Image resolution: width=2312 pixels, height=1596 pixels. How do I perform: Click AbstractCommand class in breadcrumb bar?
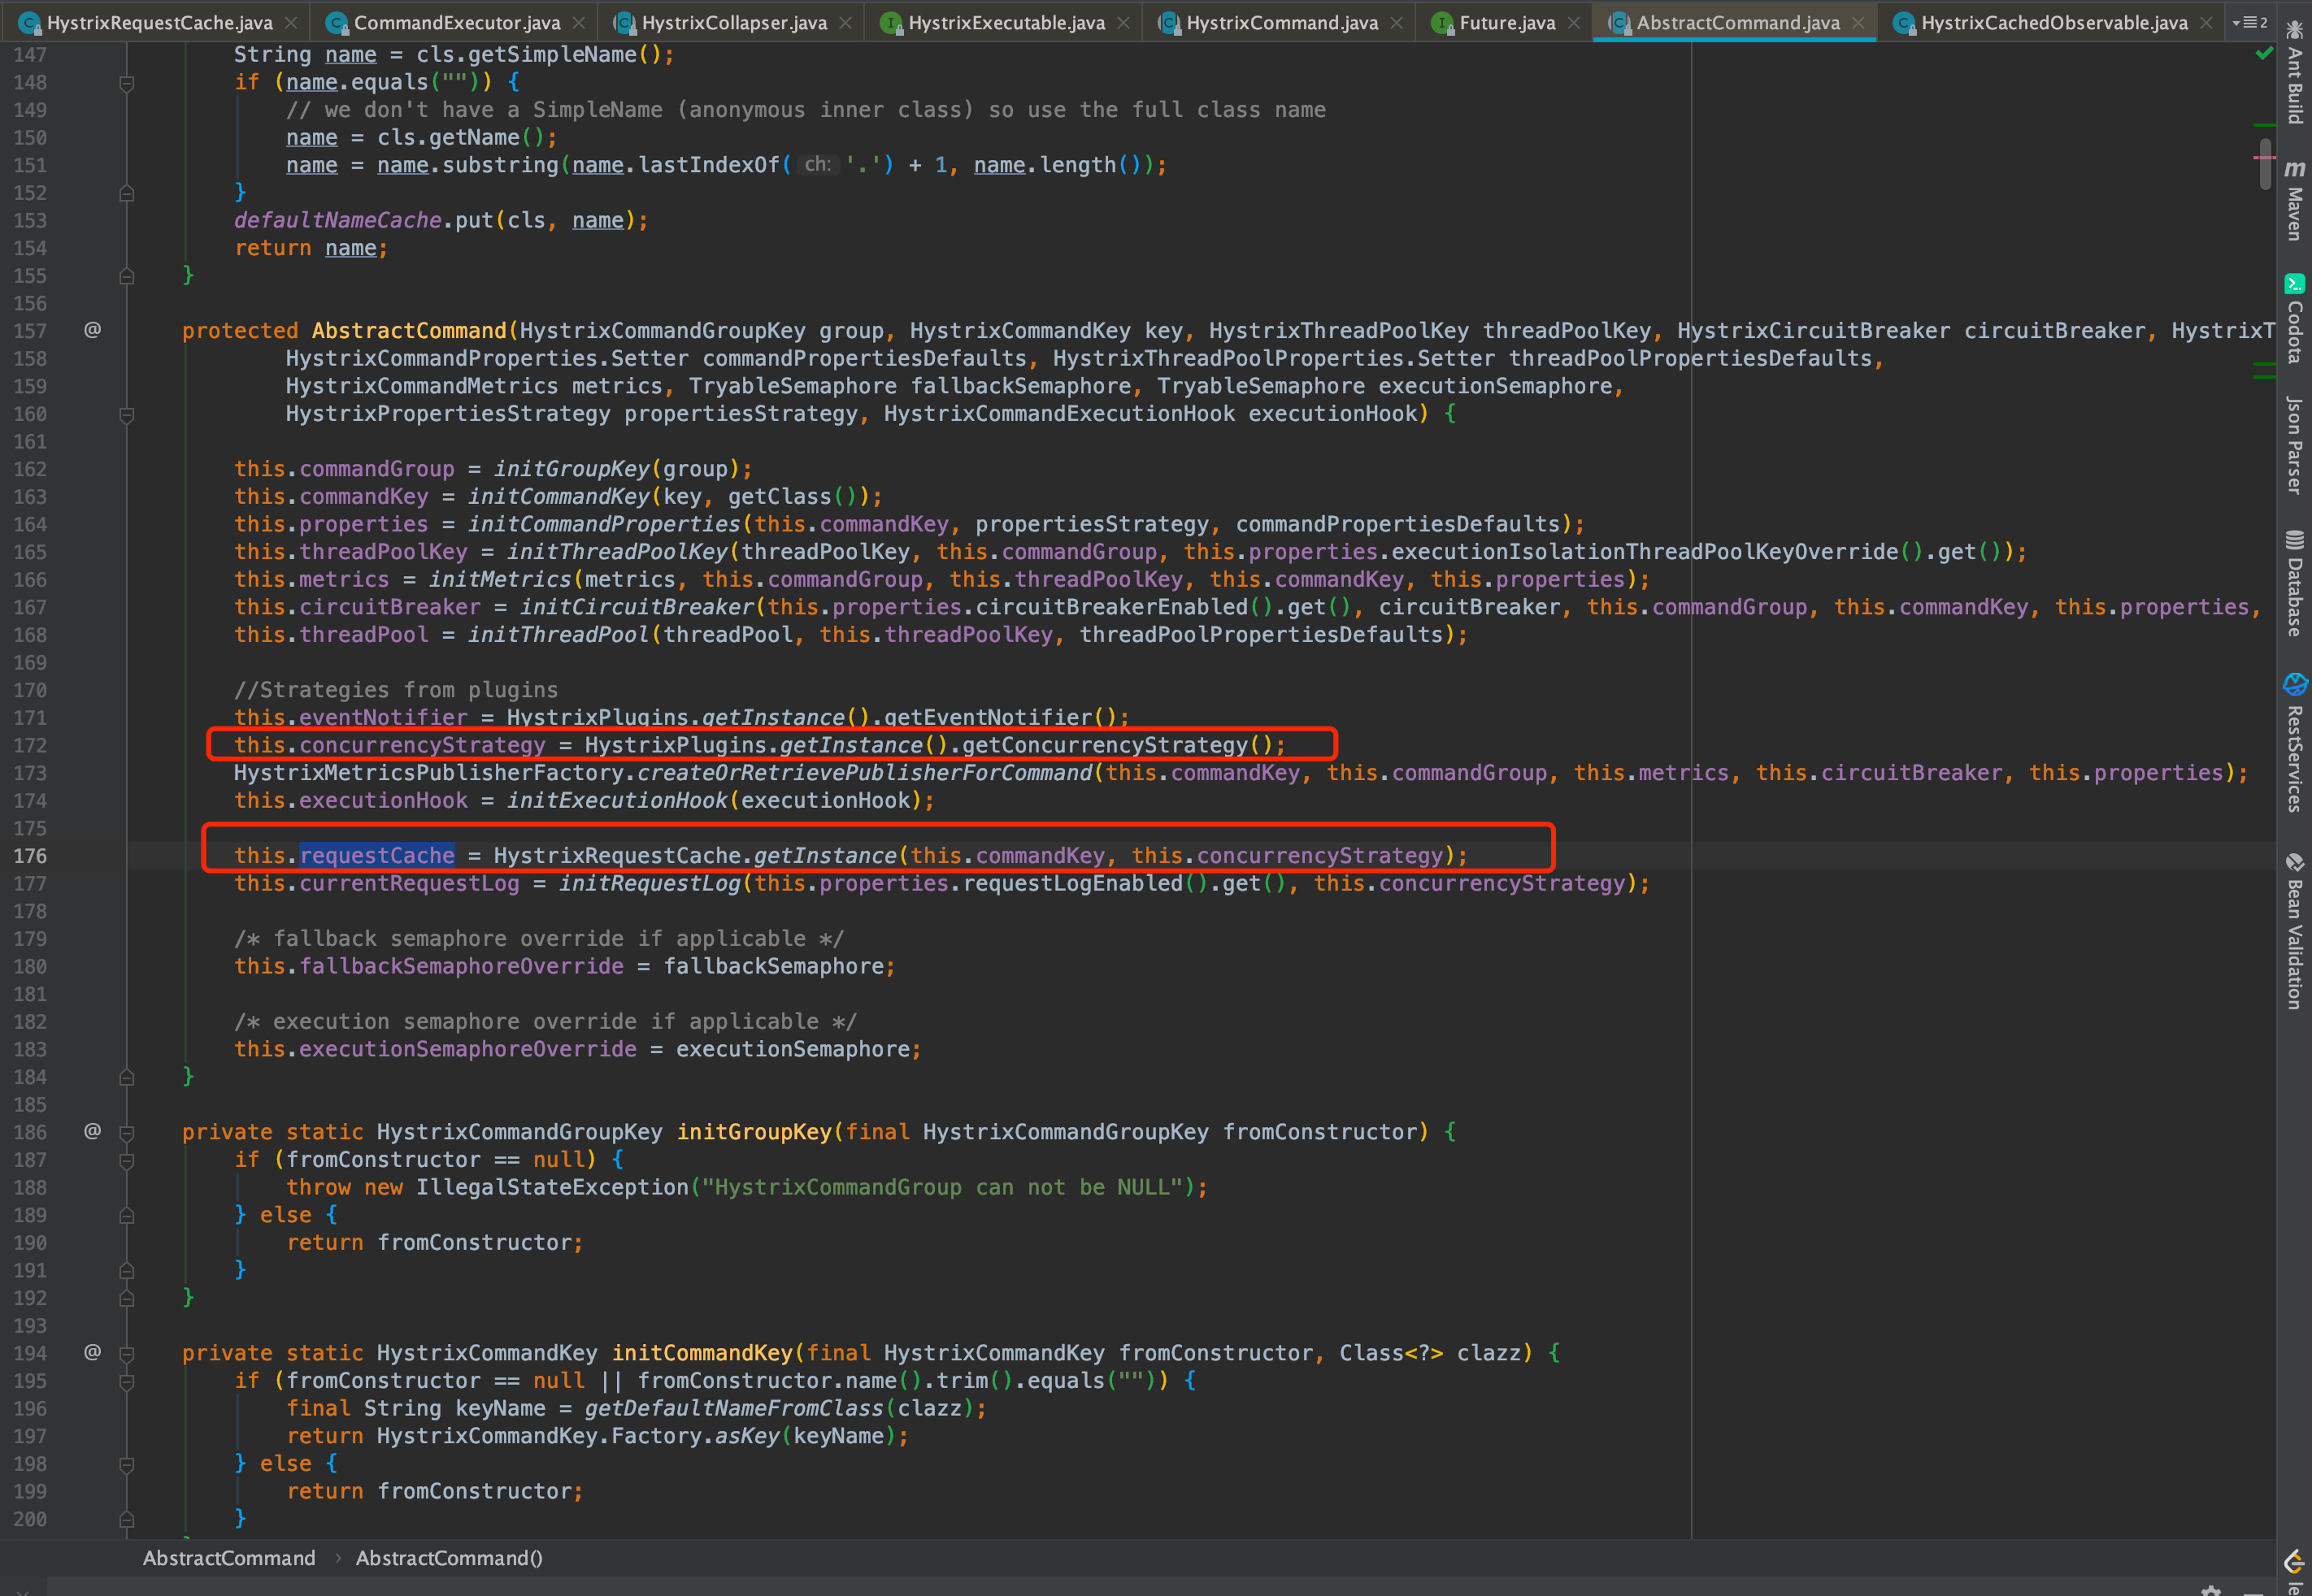point(228,1558)
